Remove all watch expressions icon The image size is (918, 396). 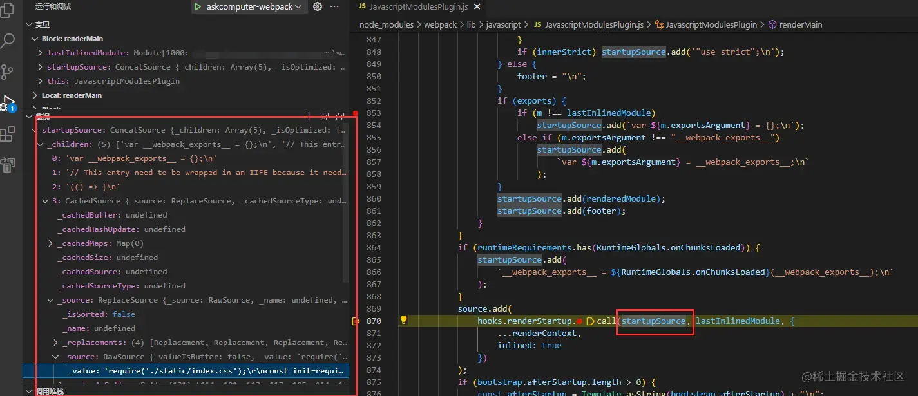(339, 117)
